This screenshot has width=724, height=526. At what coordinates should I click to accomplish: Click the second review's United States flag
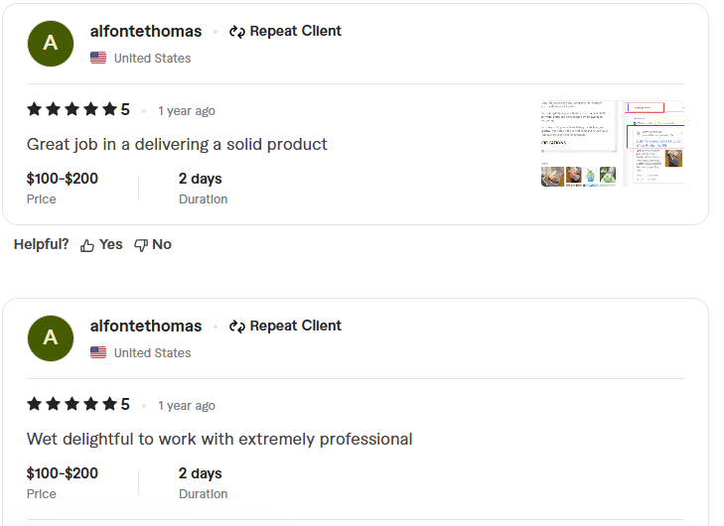[98, 353]
